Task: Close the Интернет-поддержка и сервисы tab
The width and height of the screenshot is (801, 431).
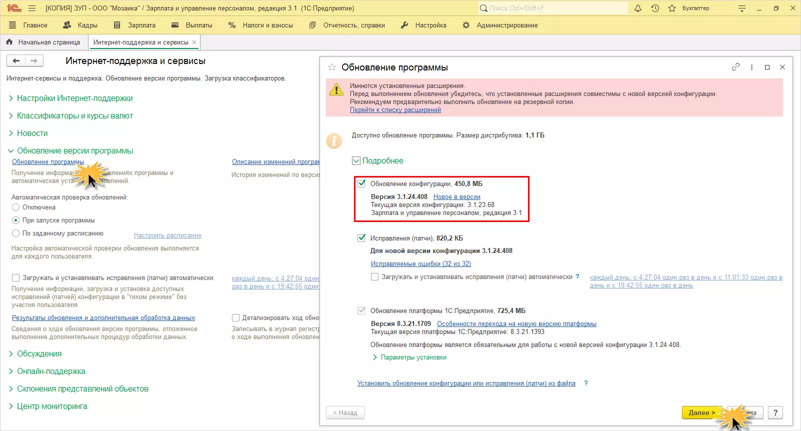Action: pos(194,42)
